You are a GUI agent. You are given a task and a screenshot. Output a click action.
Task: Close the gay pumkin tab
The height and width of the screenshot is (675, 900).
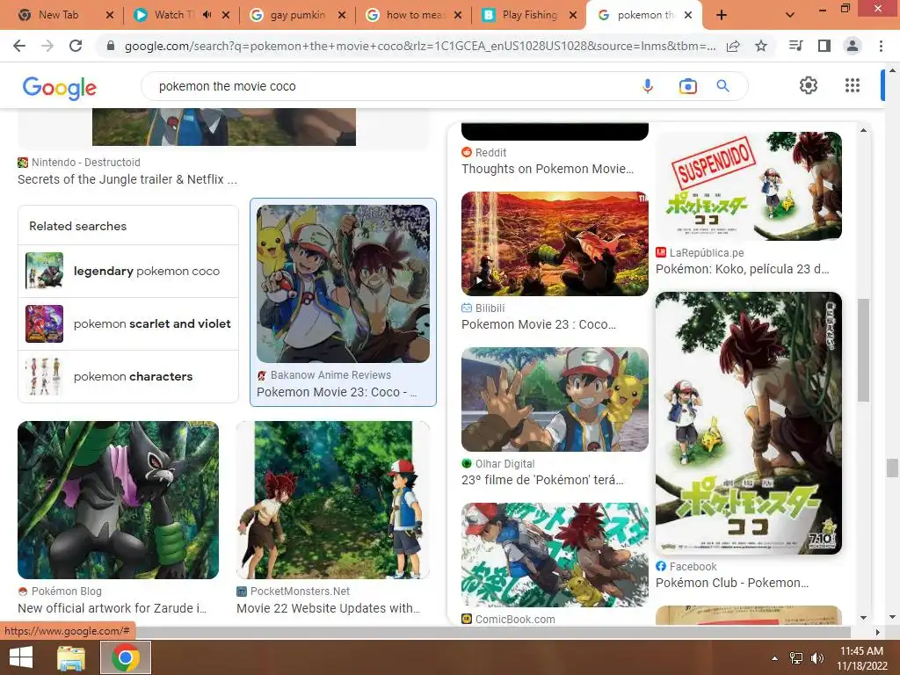[x=342, y=15]
